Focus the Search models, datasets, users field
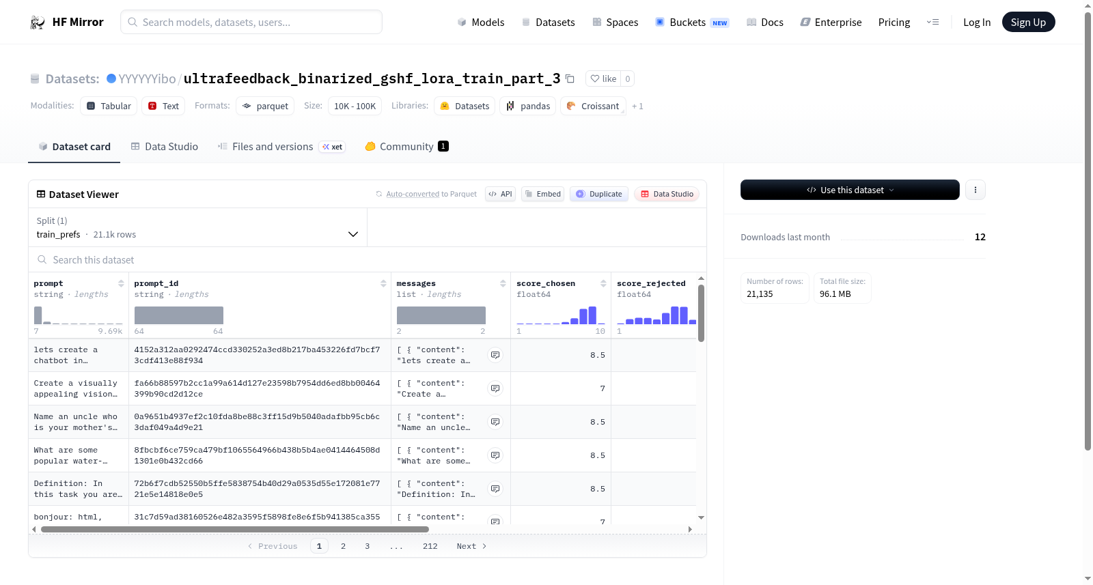This screenshot has width=1093, height=585. pos(251,22)
